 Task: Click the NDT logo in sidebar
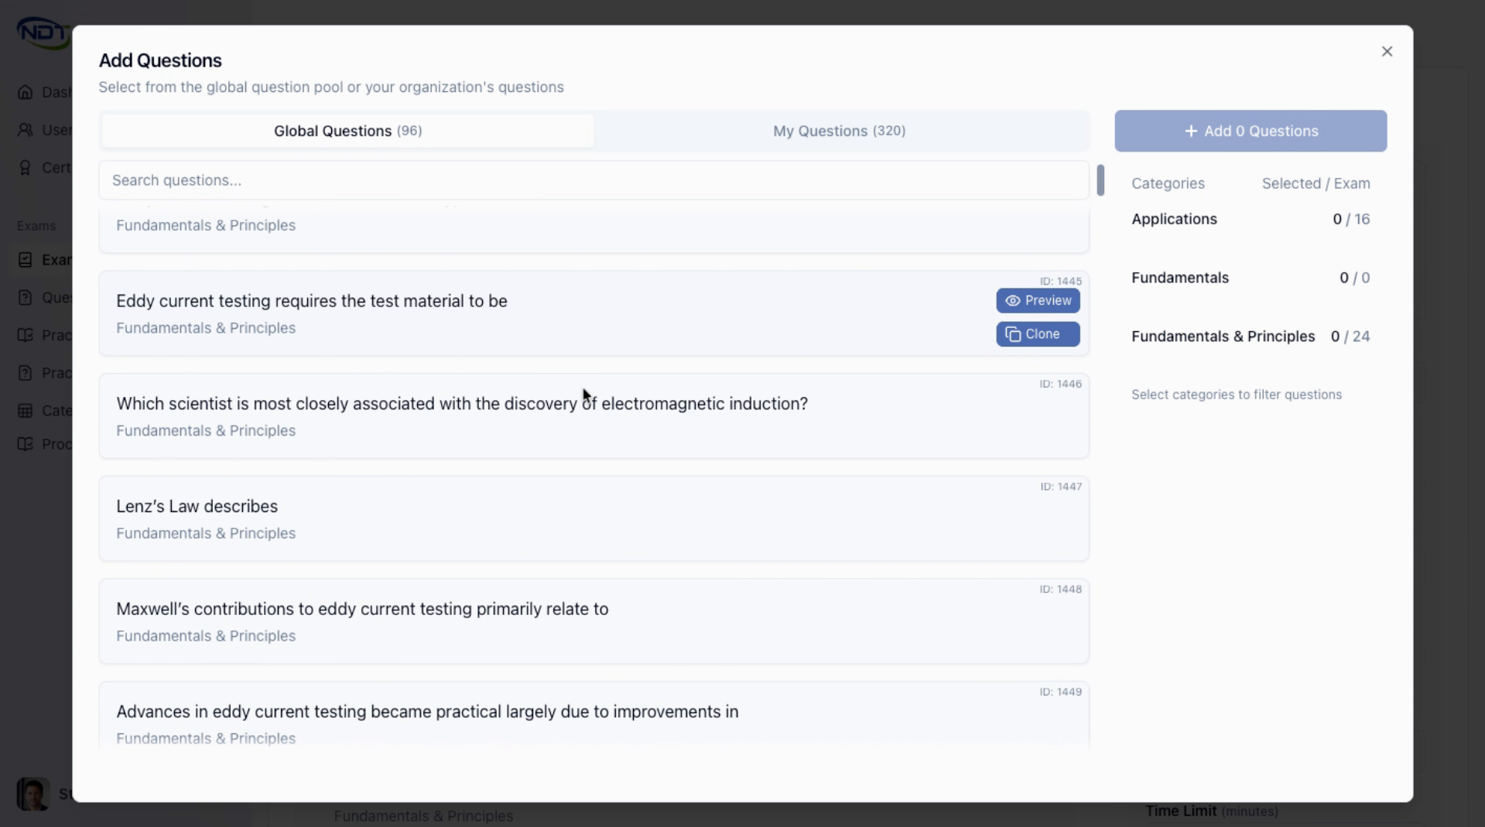(44, 33)
